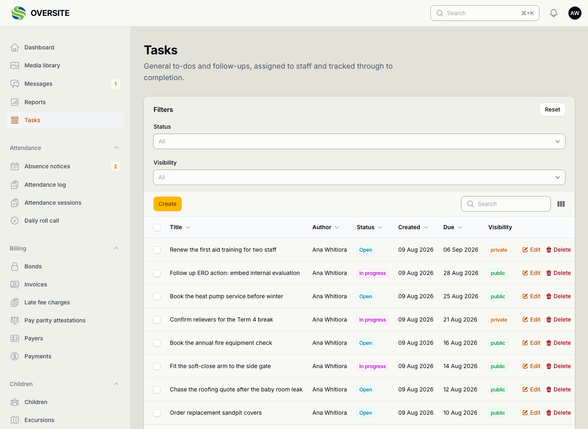Open the Visibility filter dropdown

point(359,177)
